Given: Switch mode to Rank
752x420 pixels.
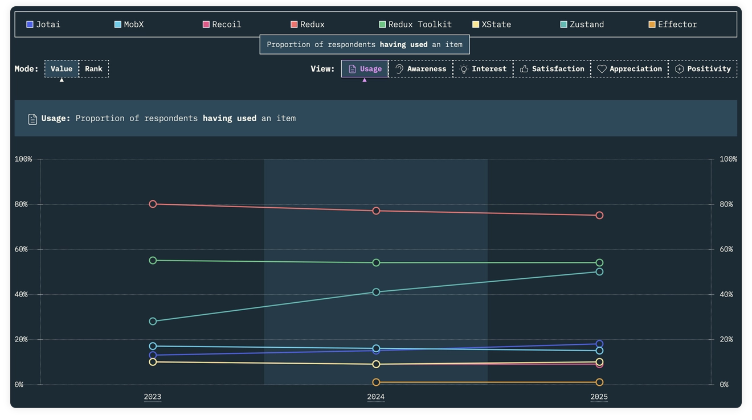Looking at the screenshot, I should [93, 69].
